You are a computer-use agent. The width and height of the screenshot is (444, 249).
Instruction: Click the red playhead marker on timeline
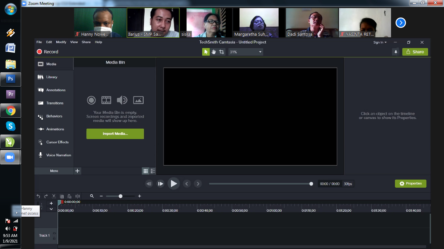[x=62, y=202]
